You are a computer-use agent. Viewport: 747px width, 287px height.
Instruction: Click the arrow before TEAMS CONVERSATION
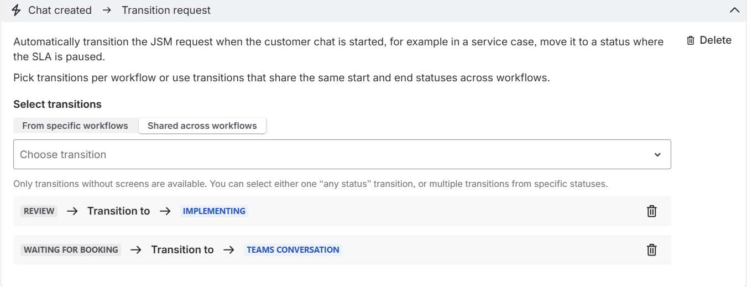click(x=229, y=250)
